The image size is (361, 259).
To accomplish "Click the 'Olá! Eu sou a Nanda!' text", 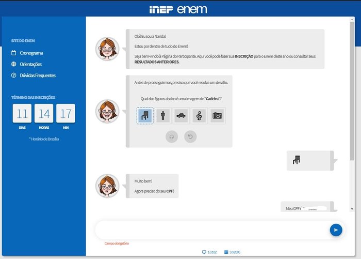I will pos(150,36).
